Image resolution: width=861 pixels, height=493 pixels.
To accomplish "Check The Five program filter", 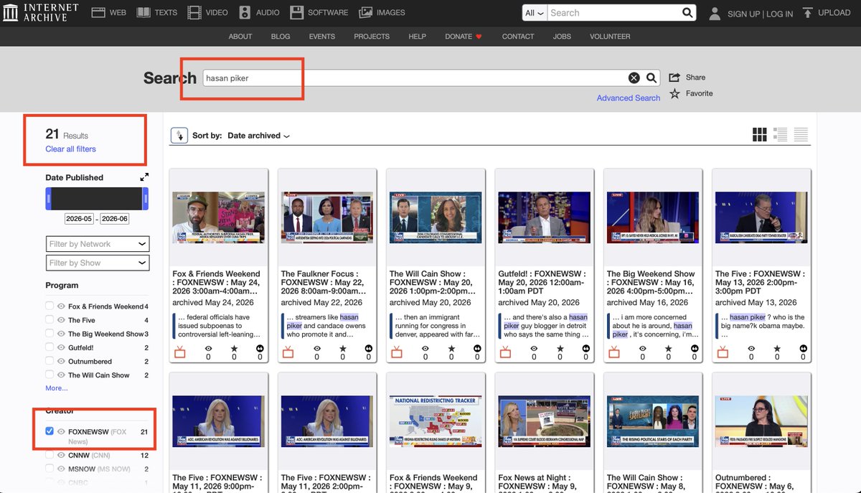I will tap(50, 320).
